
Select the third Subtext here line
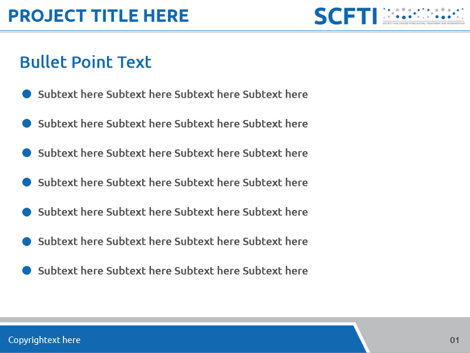[x=173, y=153]
